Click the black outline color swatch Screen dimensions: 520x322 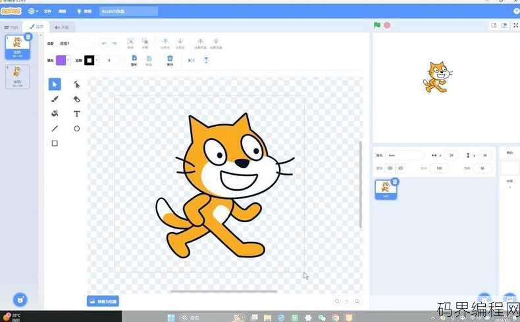[x=90, y=60]
